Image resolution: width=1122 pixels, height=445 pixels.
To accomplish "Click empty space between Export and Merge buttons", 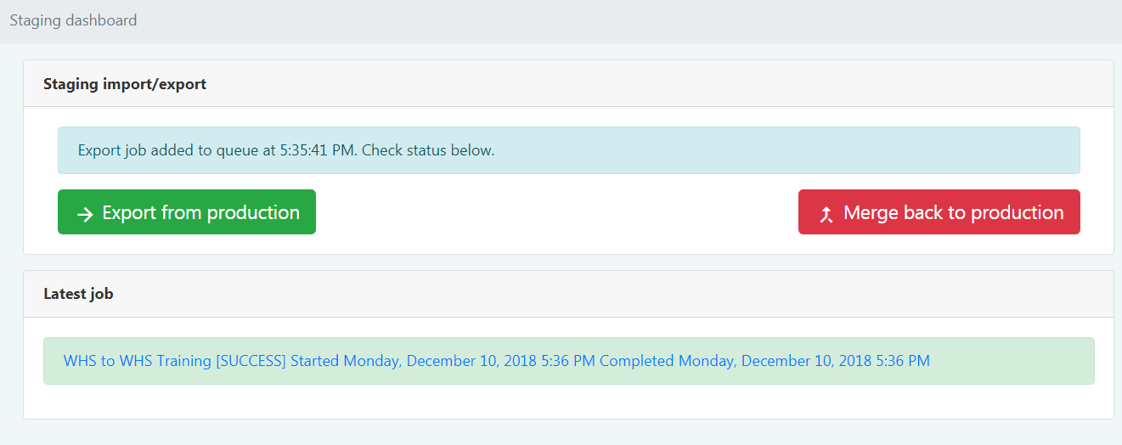I will click(x=556, y=212).
